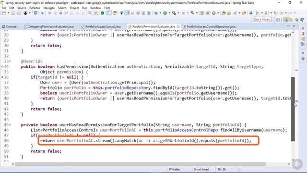This screenshot has height=173, width=307.
Task: Click the Search flashlight toolbar icon
Action: [x=235, y=13]
